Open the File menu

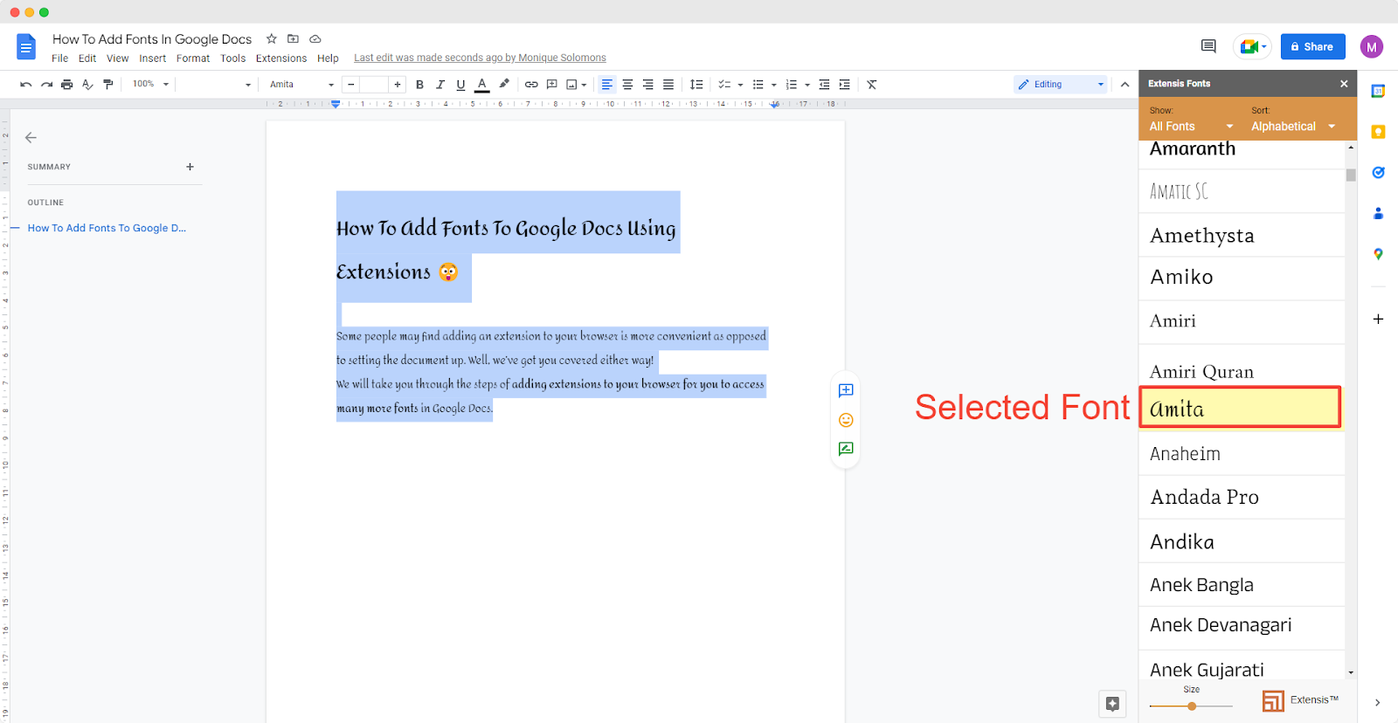pos(59,59)
